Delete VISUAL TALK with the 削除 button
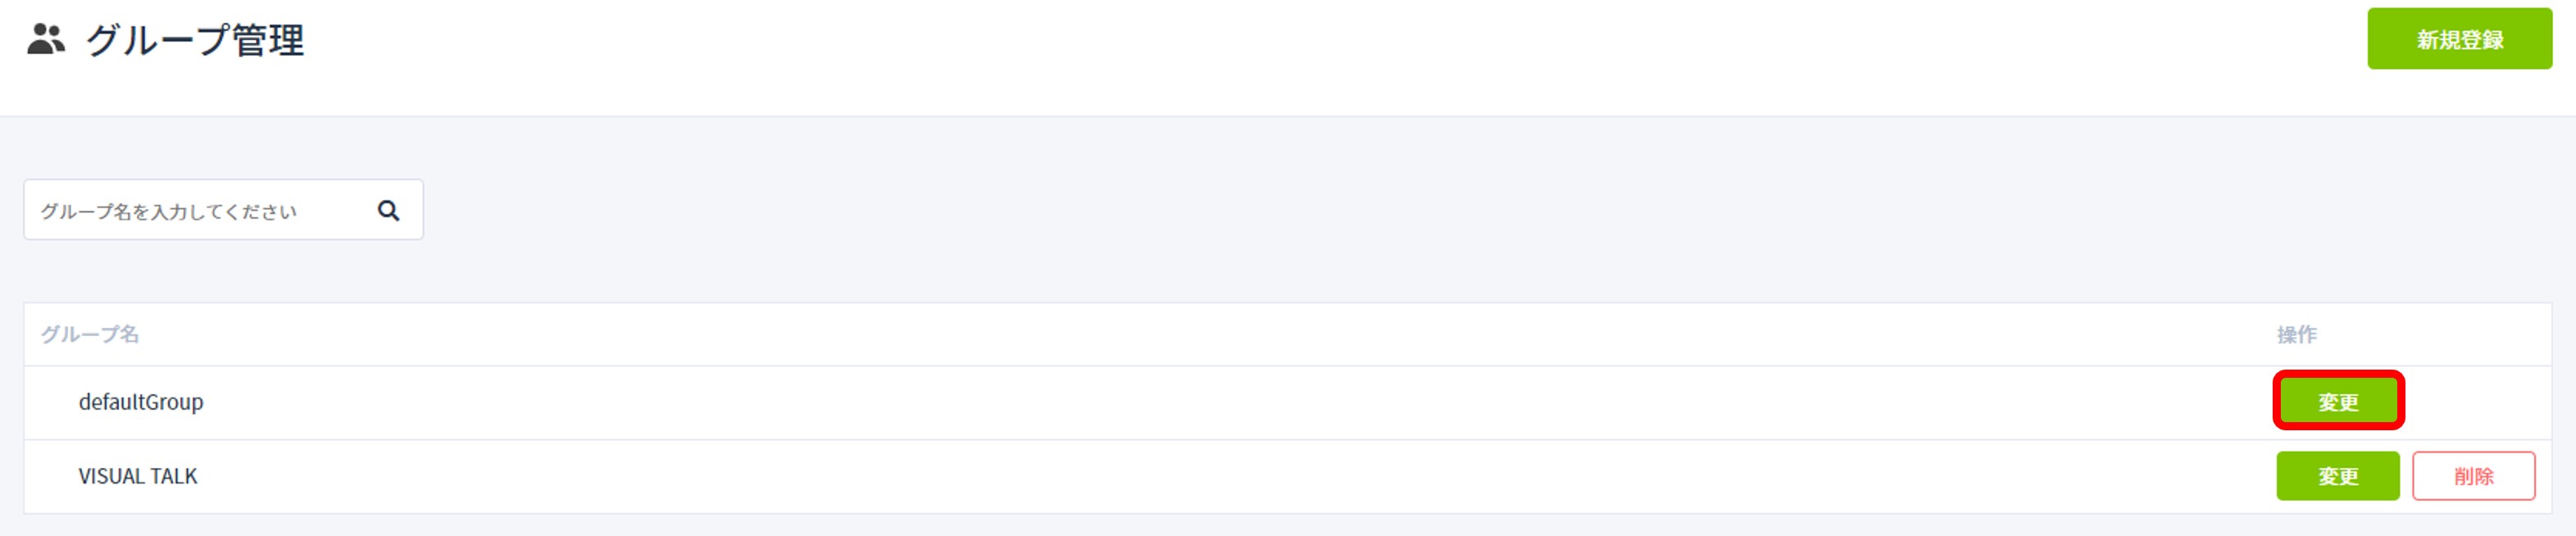This screenshot has width=2576, height=536. pos(2473,475)
